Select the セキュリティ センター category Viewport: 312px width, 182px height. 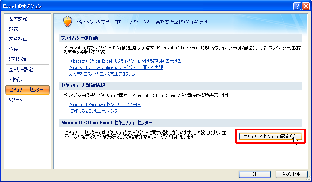click(x=27, y=90)
